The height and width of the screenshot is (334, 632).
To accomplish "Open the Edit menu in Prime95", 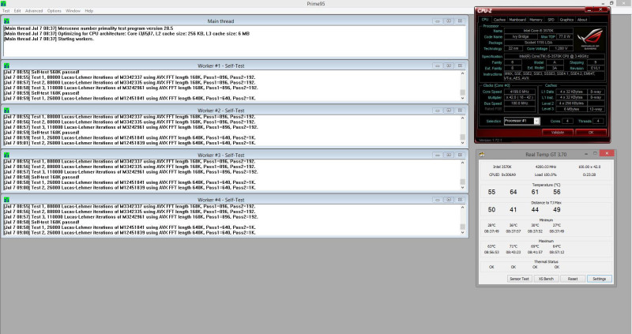I will coord(17,11).
